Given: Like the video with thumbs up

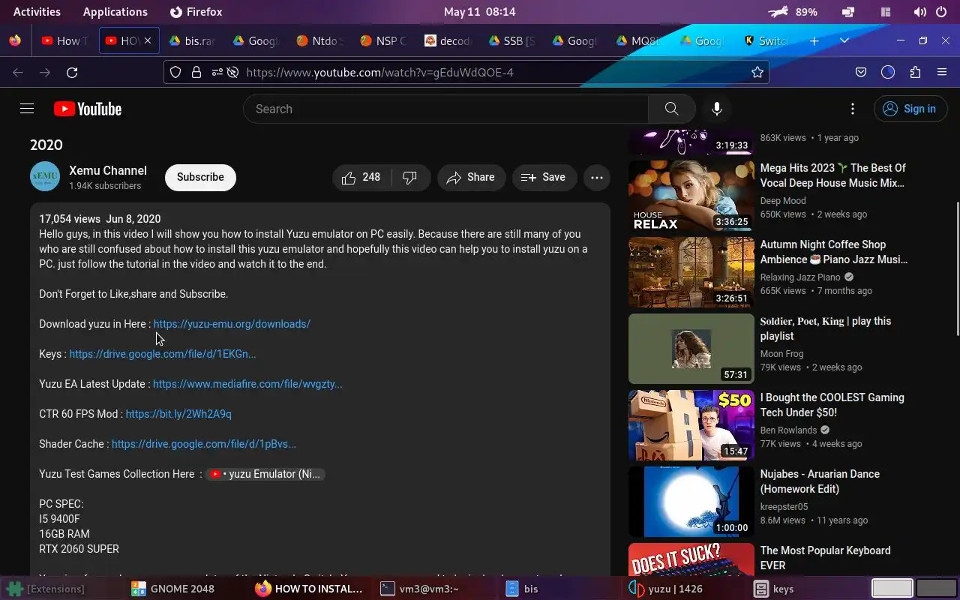Looking at the screenshot, I should click(x=362, y=177).
